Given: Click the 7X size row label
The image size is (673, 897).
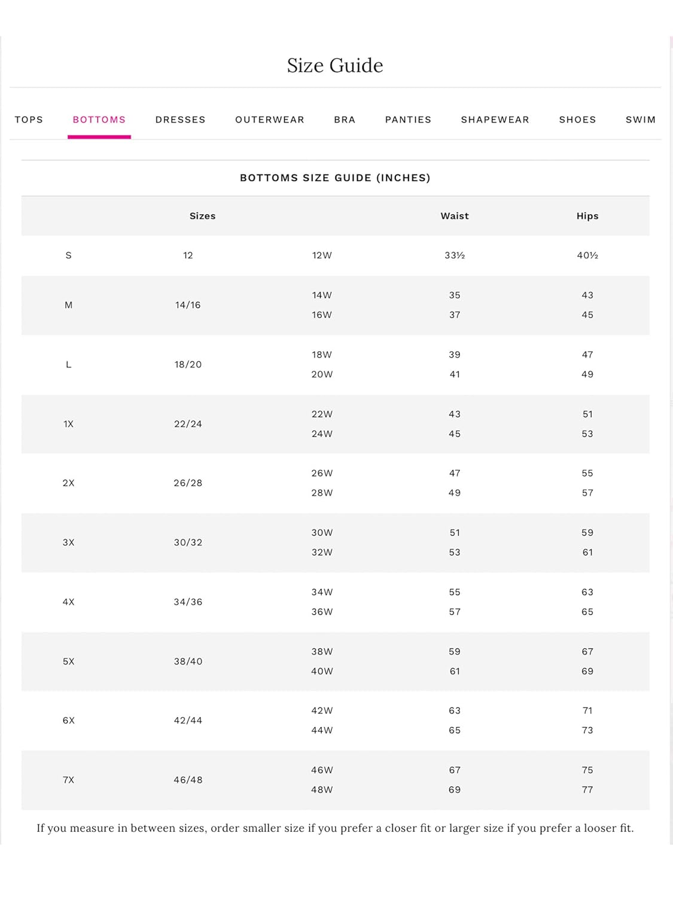Looking at the screenshot, I should (x=69, y=780).
